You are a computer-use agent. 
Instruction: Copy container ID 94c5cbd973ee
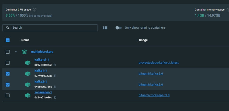(x=55, y=87)
